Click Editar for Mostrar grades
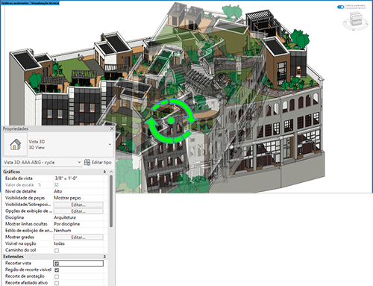 [x=78, y=237]
